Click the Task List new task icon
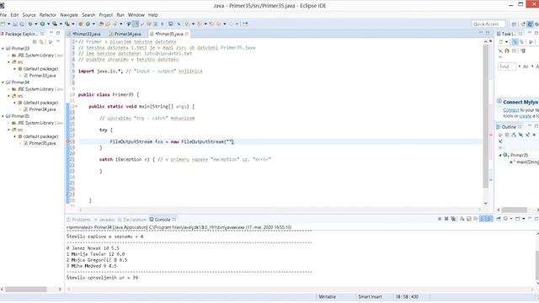The height and width of the screenshot is (303, 539). pyautogui.click(x=501, y=42)
